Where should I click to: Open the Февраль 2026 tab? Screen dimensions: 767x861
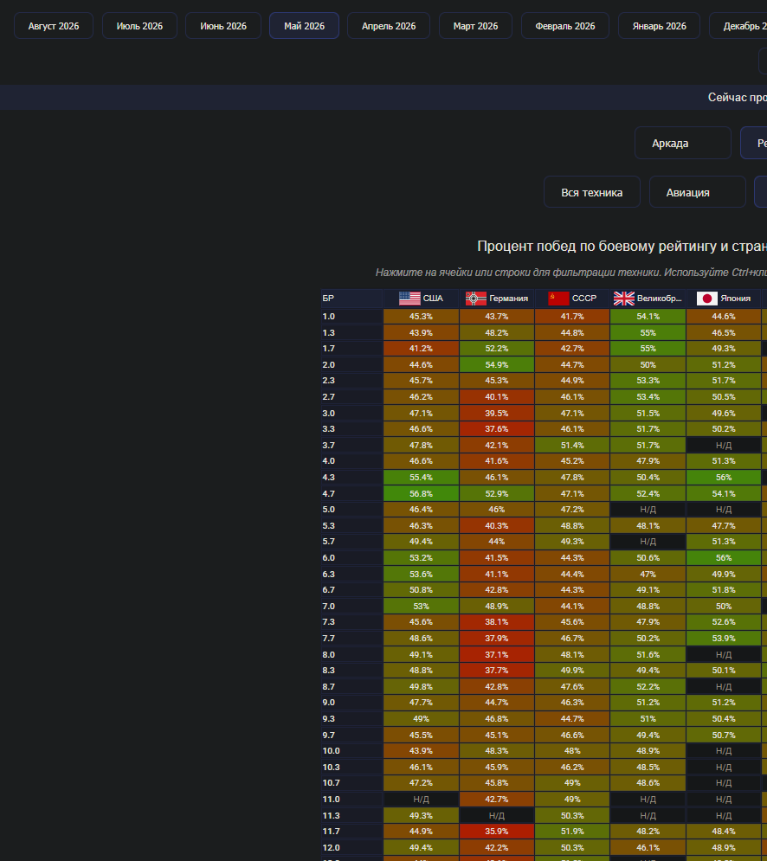(x=564, y=26)
